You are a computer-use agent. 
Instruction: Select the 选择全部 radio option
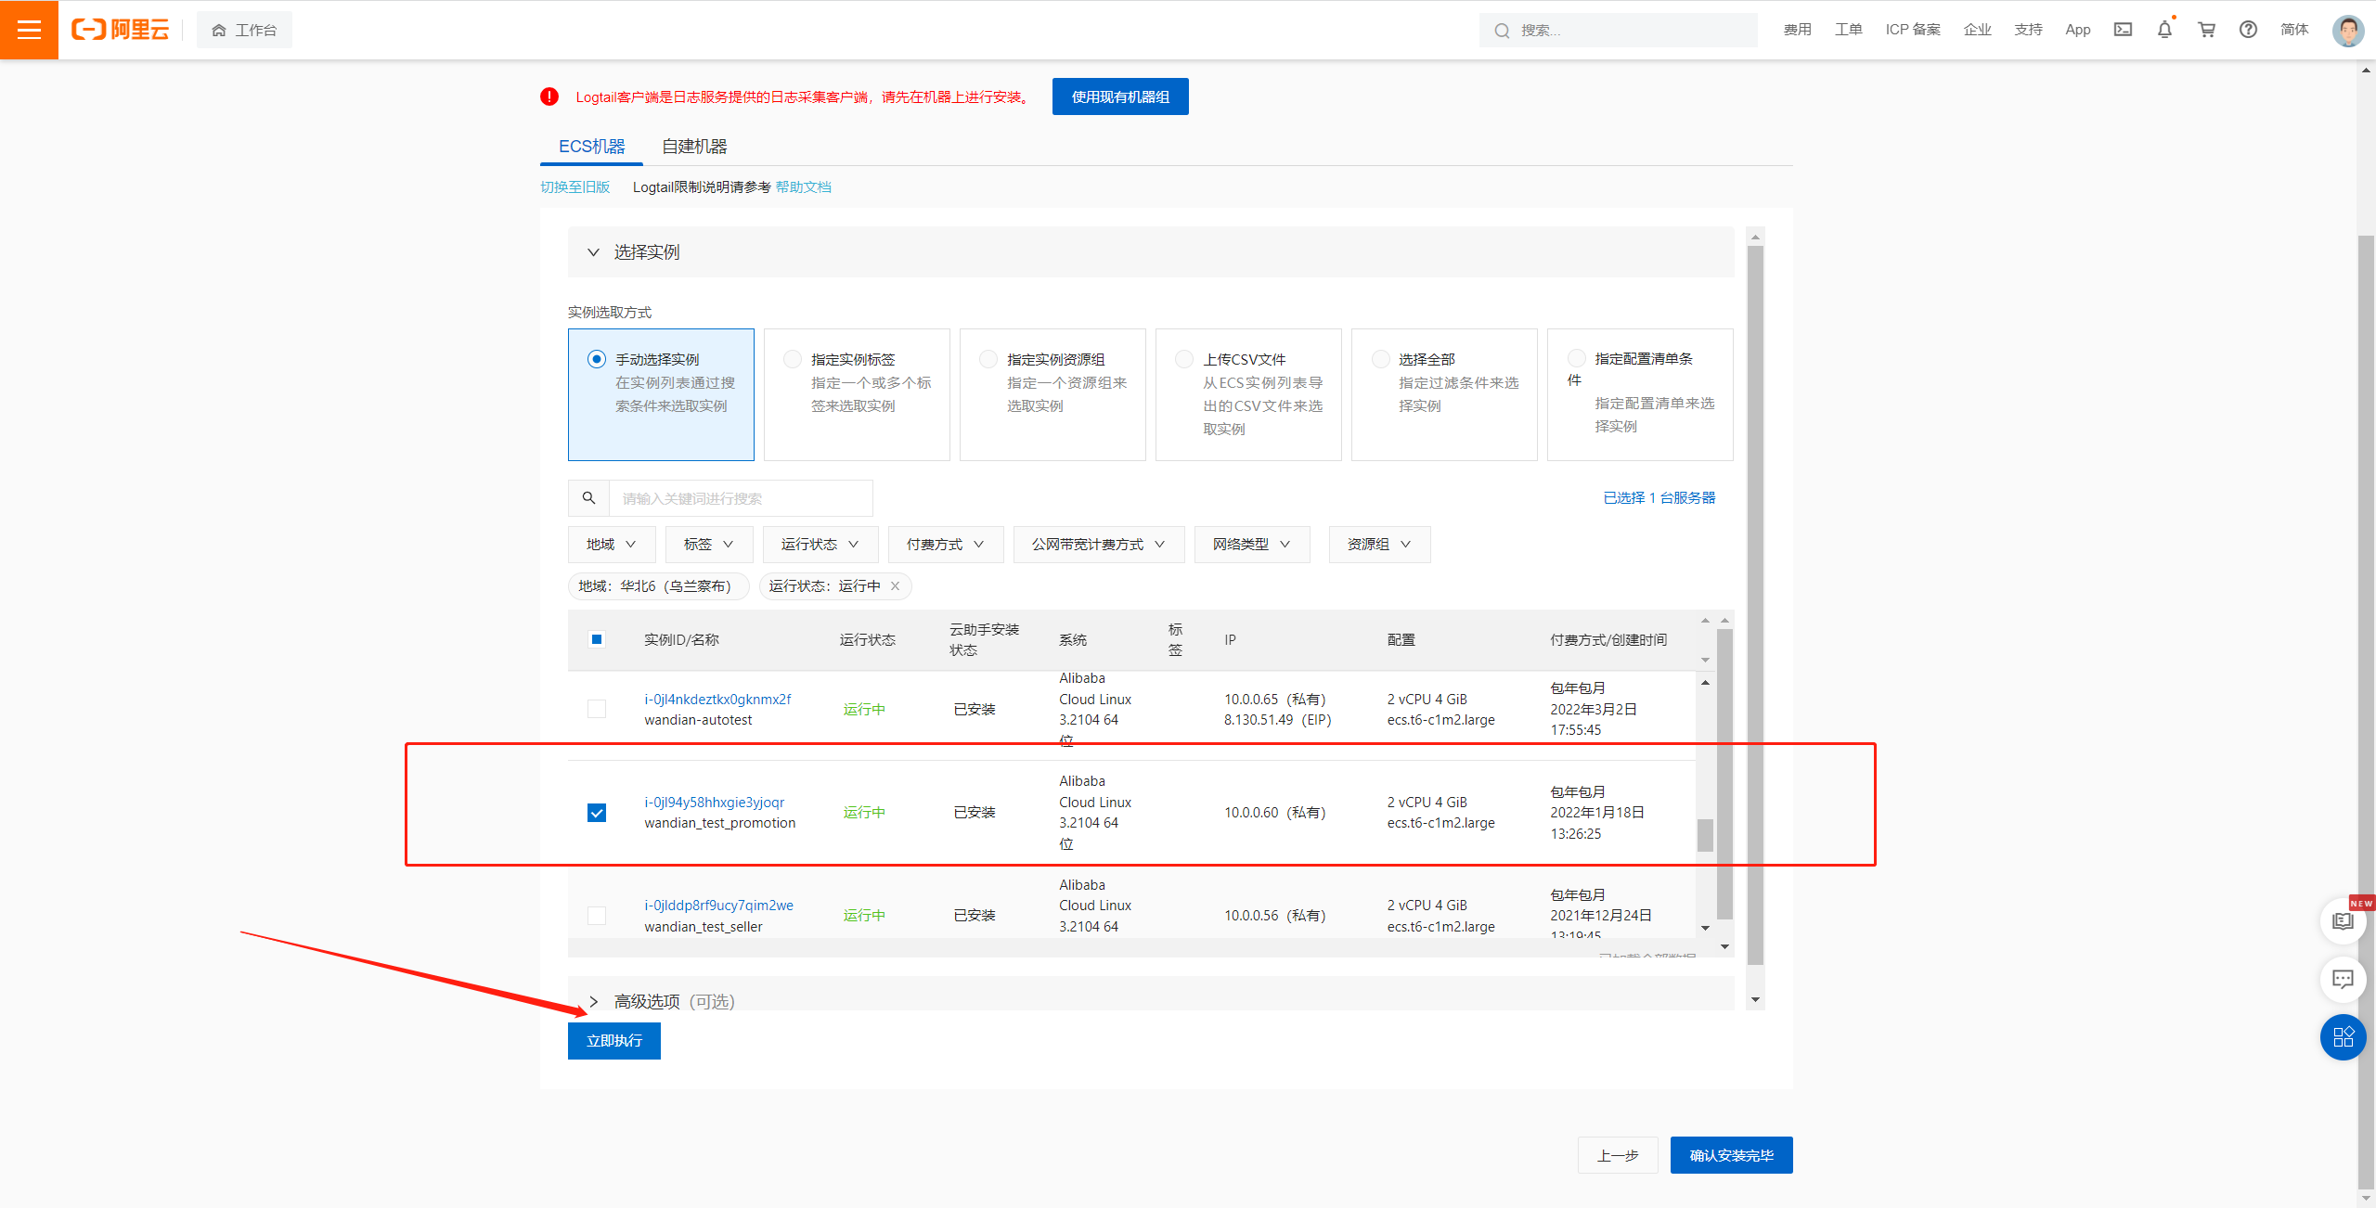coord(1381,359)
